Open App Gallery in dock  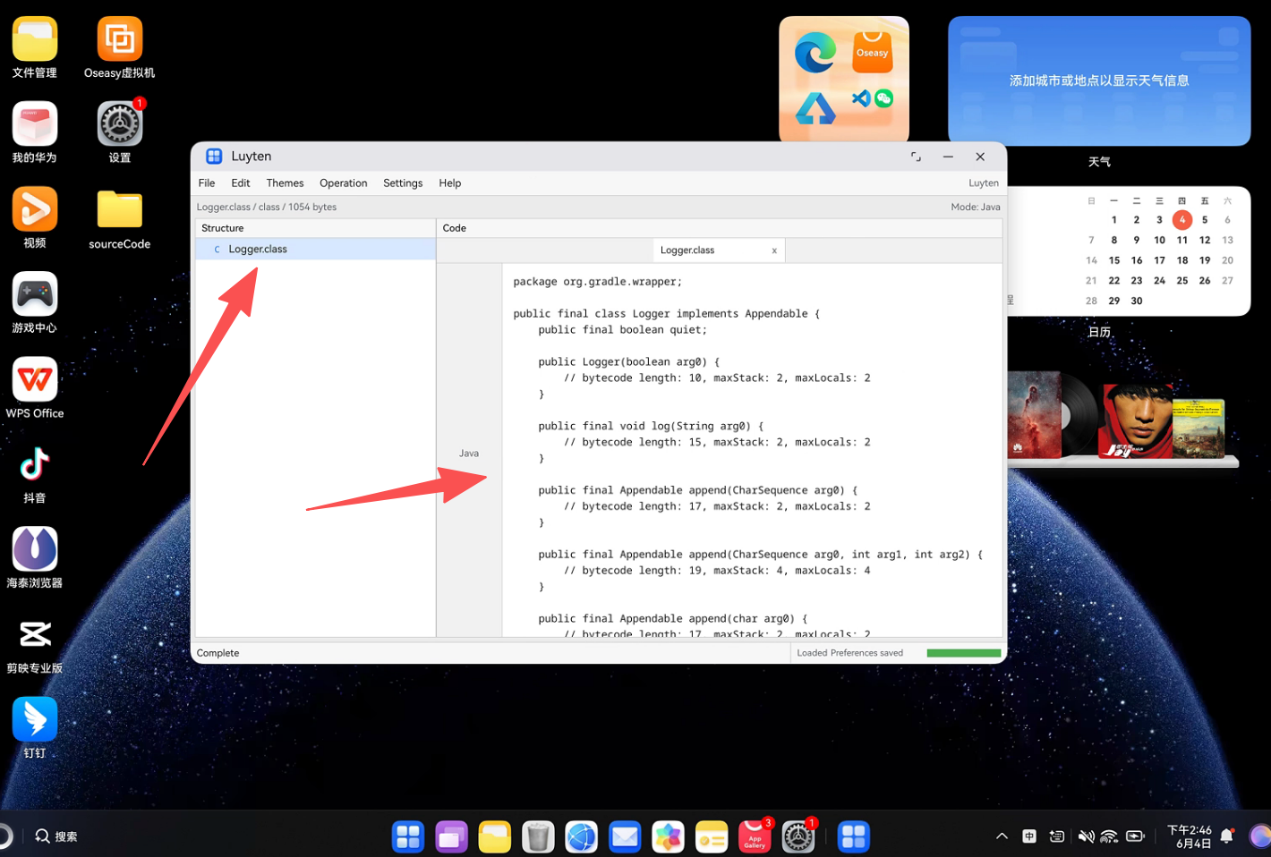tap(755, 836)
